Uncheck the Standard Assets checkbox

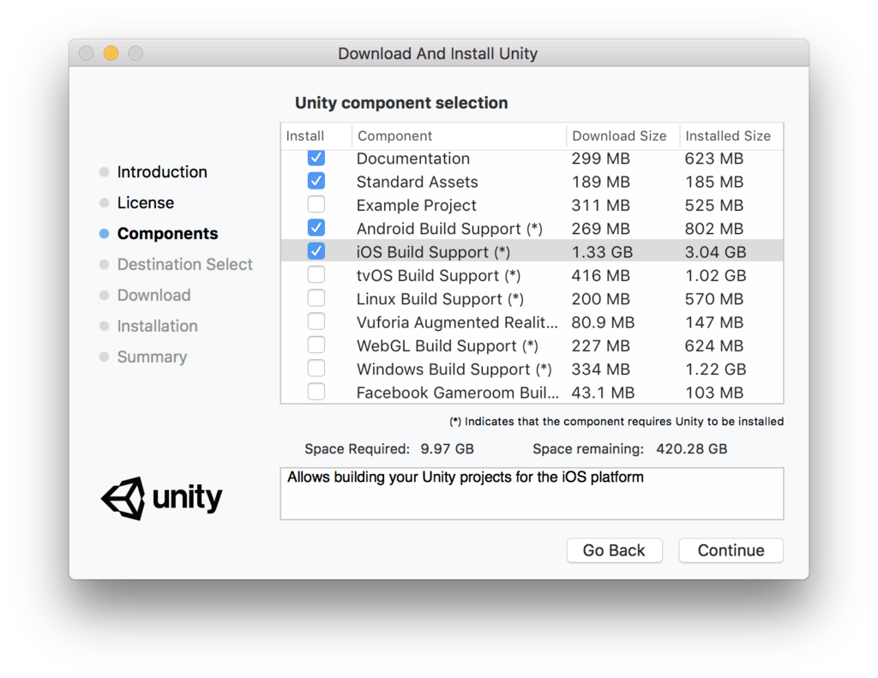(316, 182)
